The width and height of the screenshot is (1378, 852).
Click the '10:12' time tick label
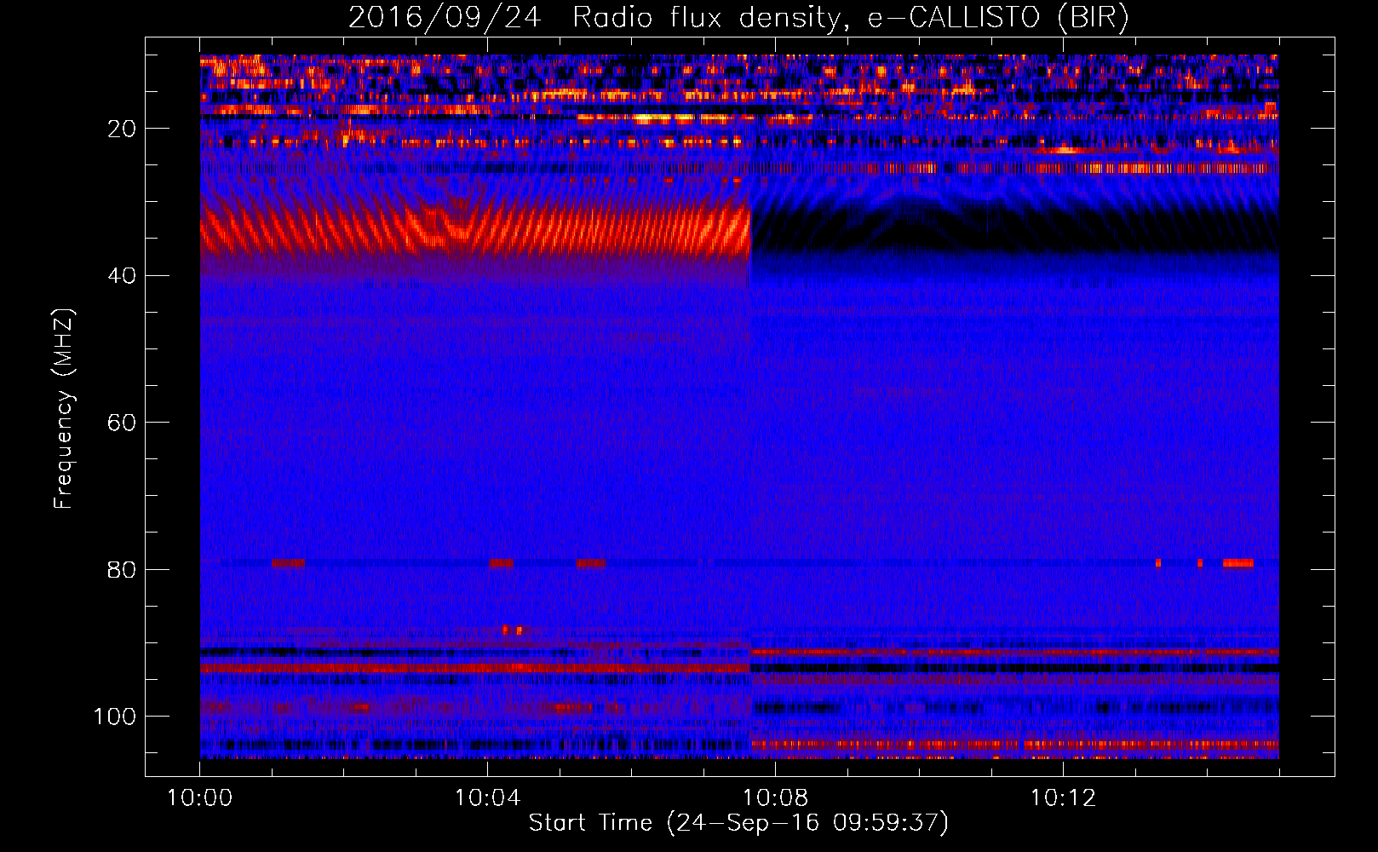click(1063, 798)
